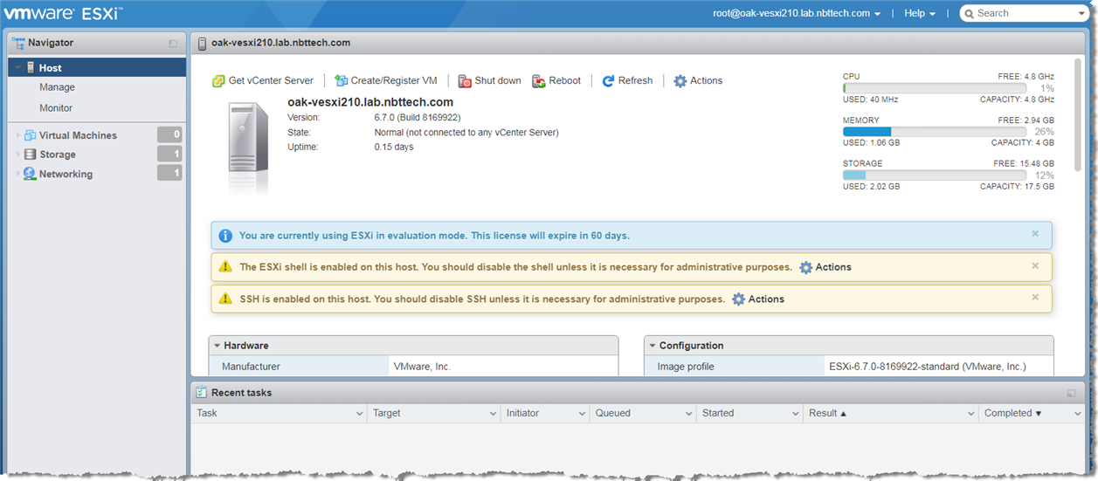This screenshot has height=481, width=1098.
Task: Minimize the Navigator panel with its corner icon
Action: (173, 44)
